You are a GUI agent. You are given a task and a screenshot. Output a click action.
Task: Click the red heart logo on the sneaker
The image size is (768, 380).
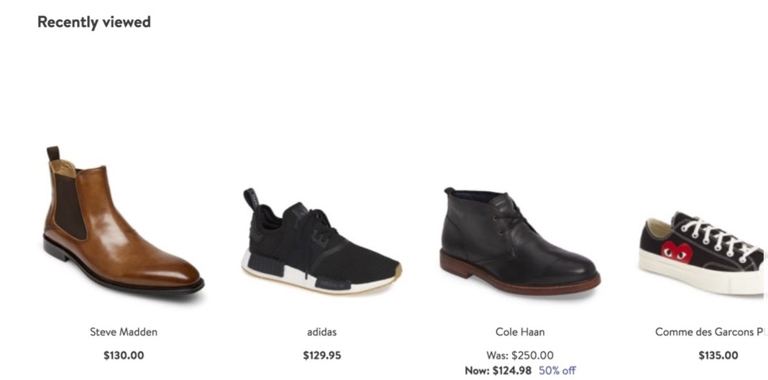pos(677,251)
